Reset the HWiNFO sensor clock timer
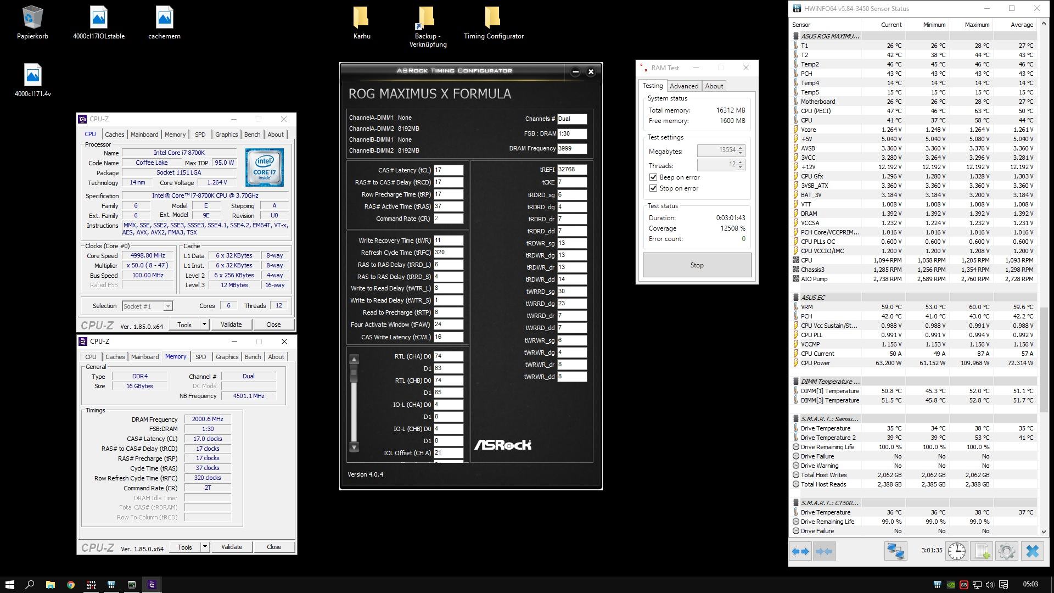This screenshot has width=1054, height=593. (x=956, y=551)
